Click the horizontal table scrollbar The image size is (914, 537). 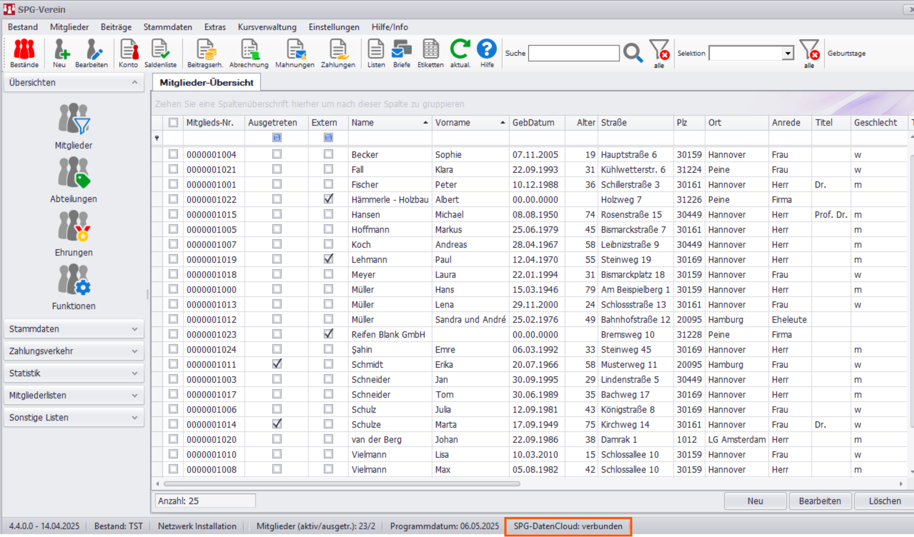pos(342,484)
